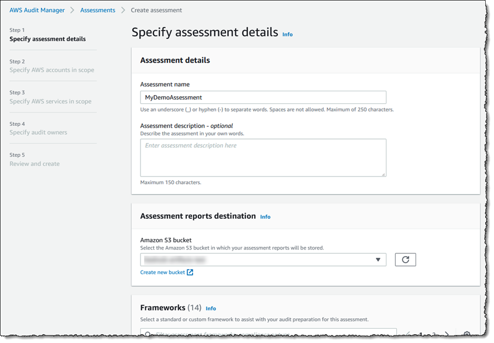The height and width of the screenshot is (343, 494).
Task: Open the Amazon S3 bucket dropdown
Action: tap(263, 259)
